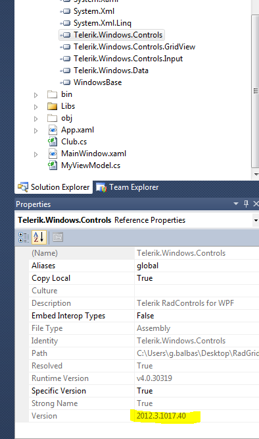The image size is (259, 439).
Task: Click the MainWindow.xaml file icon
Action: point(53,154)
